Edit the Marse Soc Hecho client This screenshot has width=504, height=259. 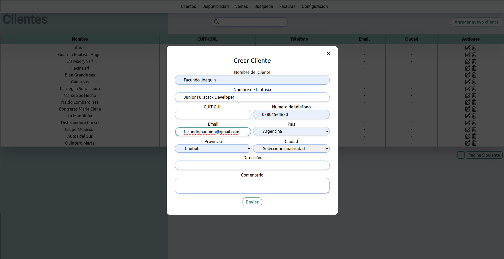pos(468,95)
